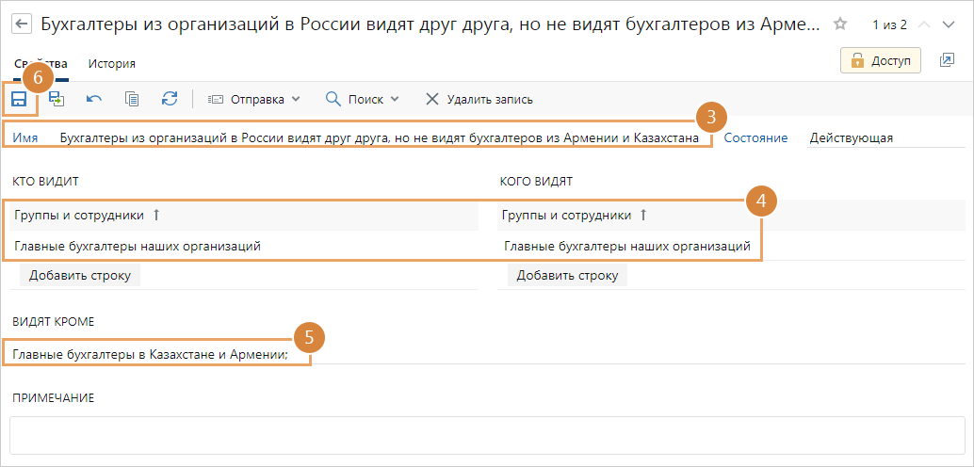Go to the previous record with the up chevron

(923, 24)
